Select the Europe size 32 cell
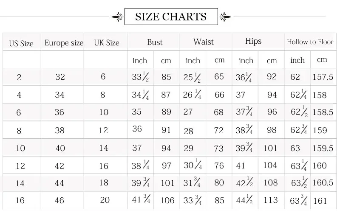This screenshot has height=216, width=340. [60, 77]
